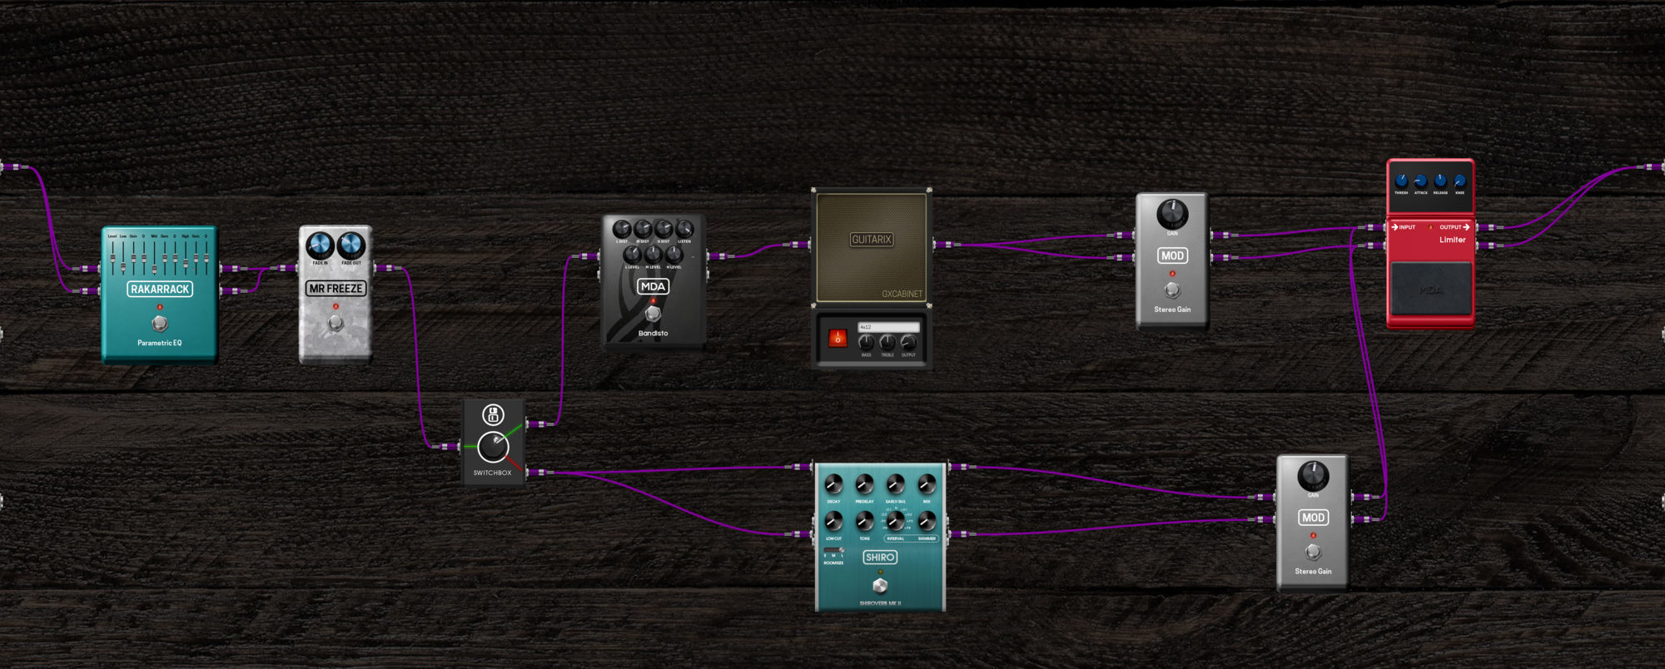Screen dimensions: 1665x669
Task: Bypass the MDA Bandisto footswitch
Action: point(653,314)
